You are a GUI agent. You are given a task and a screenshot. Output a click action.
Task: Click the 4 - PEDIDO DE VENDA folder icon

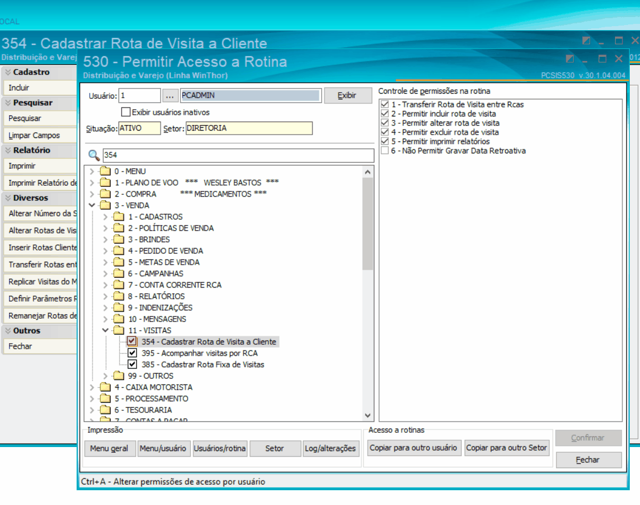point(119,251)
